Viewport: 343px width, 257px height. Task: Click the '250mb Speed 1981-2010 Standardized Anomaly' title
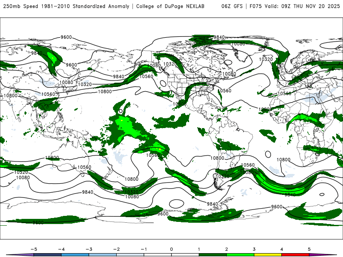(66, 6)
